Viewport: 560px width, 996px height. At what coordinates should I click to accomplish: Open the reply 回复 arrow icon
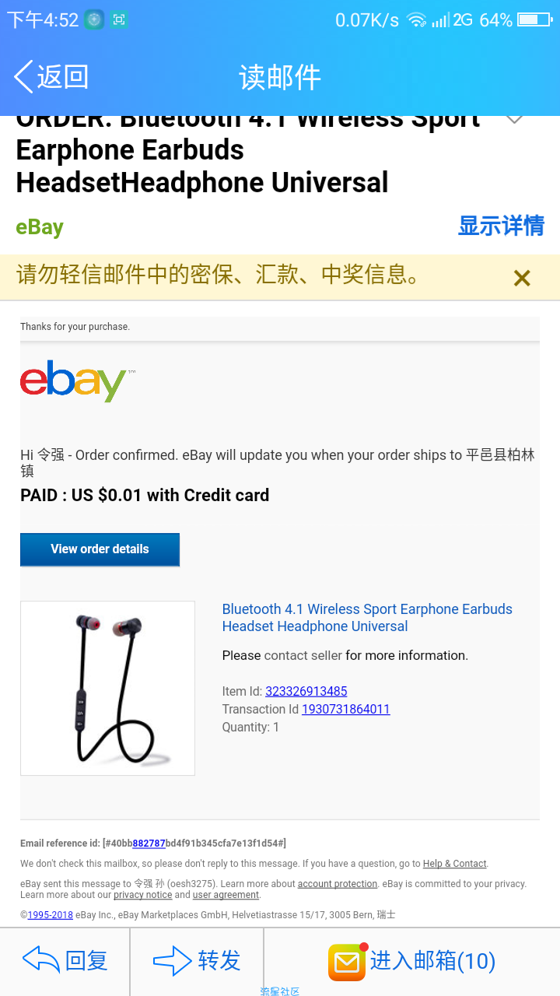(41, 960)
